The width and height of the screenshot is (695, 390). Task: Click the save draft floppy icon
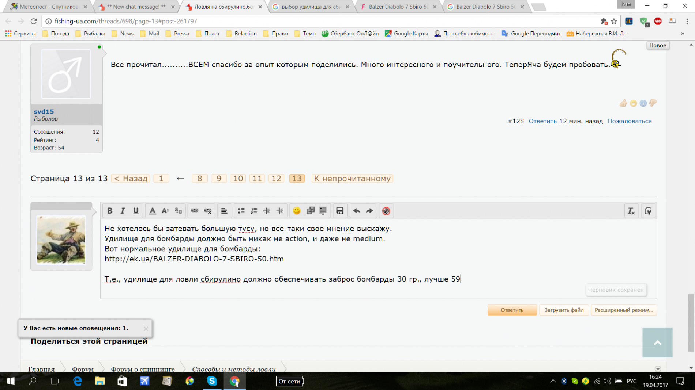(340, 211)
